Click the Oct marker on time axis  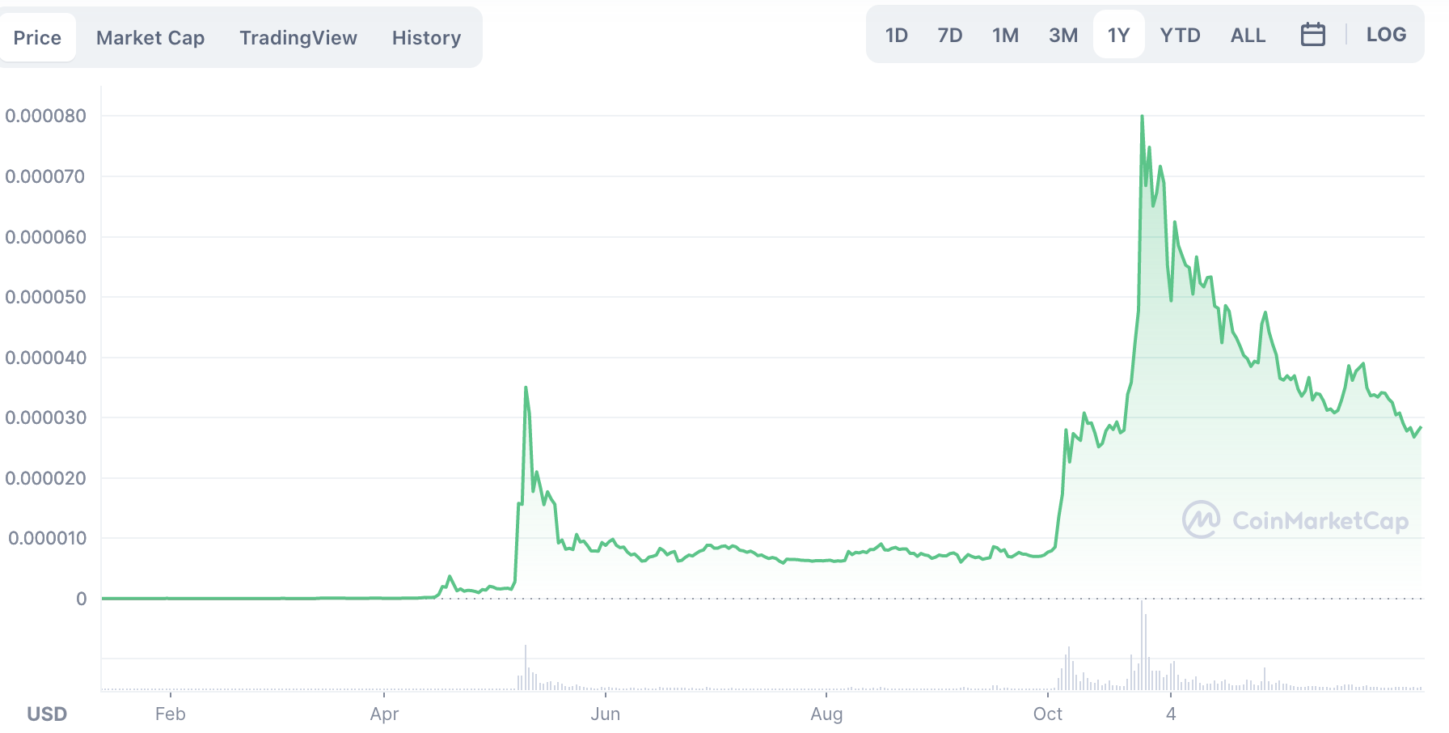pyautogui.click(x=1048, y=714)
